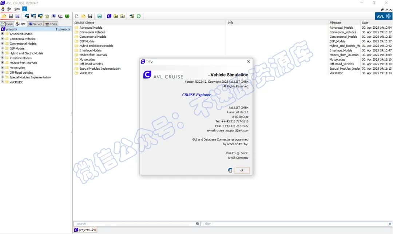Viewport: 393px width, 234px height.
Task: Select xlsCRUISE folder in the object list
Action: 86,73
